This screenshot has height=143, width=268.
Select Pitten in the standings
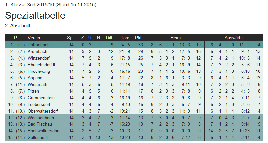point(34,91)
